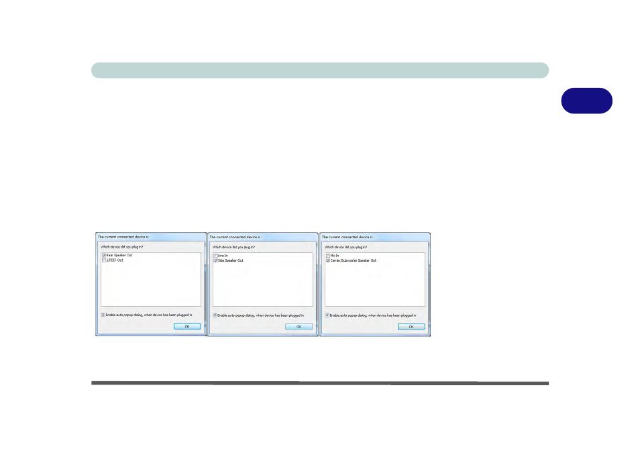Viewport: 640px width, 451px height.
Task: Uncheck Center/Subwoofer Speaker Out
Action: click(x=328, y=260)
